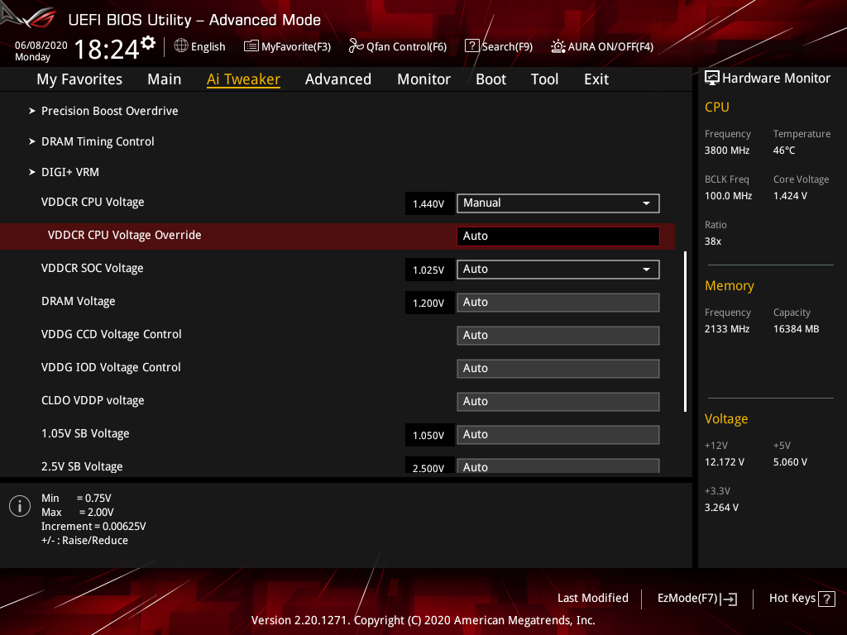Screen dimensions: 847x635
Task: Click the 1.424 V core voltage value
Action: [790, 196]
